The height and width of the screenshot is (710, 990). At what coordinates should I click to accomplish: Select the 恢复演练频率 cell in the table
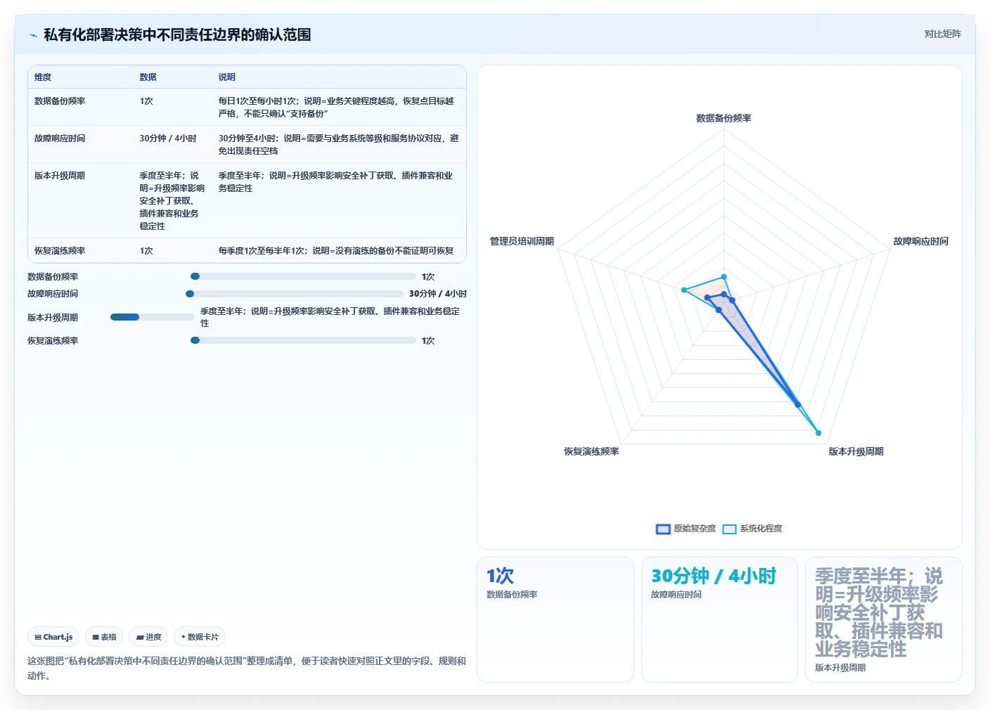point(60,251)
